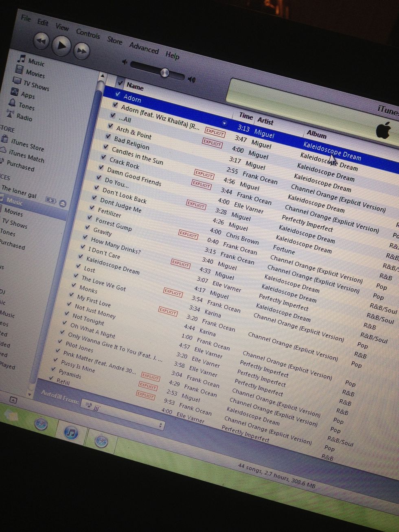
Task: Toggle the header checkbox beside the Name column
Action: click(120, 83)
